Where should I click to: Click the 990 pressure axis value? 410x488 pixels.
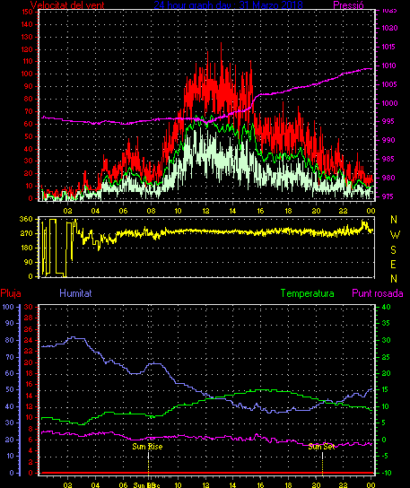click(x=388, y=140)
